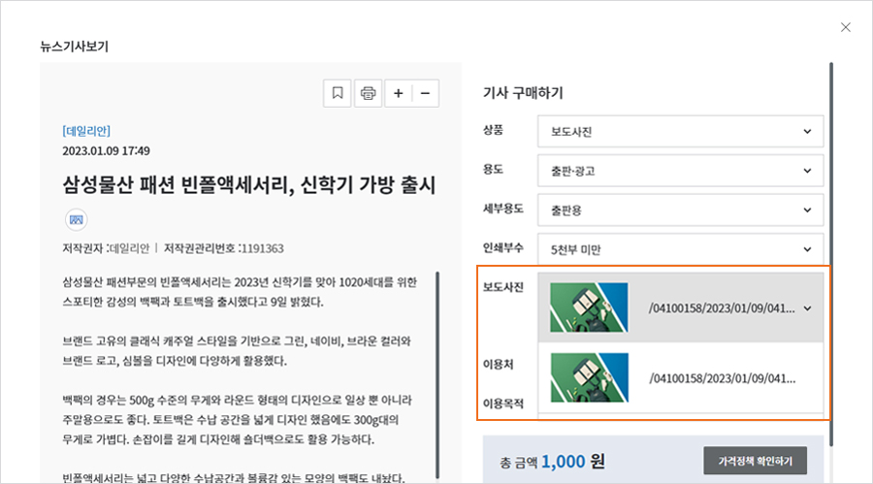
Task: Click copyright number 1191363
Action: click(263, 248)
